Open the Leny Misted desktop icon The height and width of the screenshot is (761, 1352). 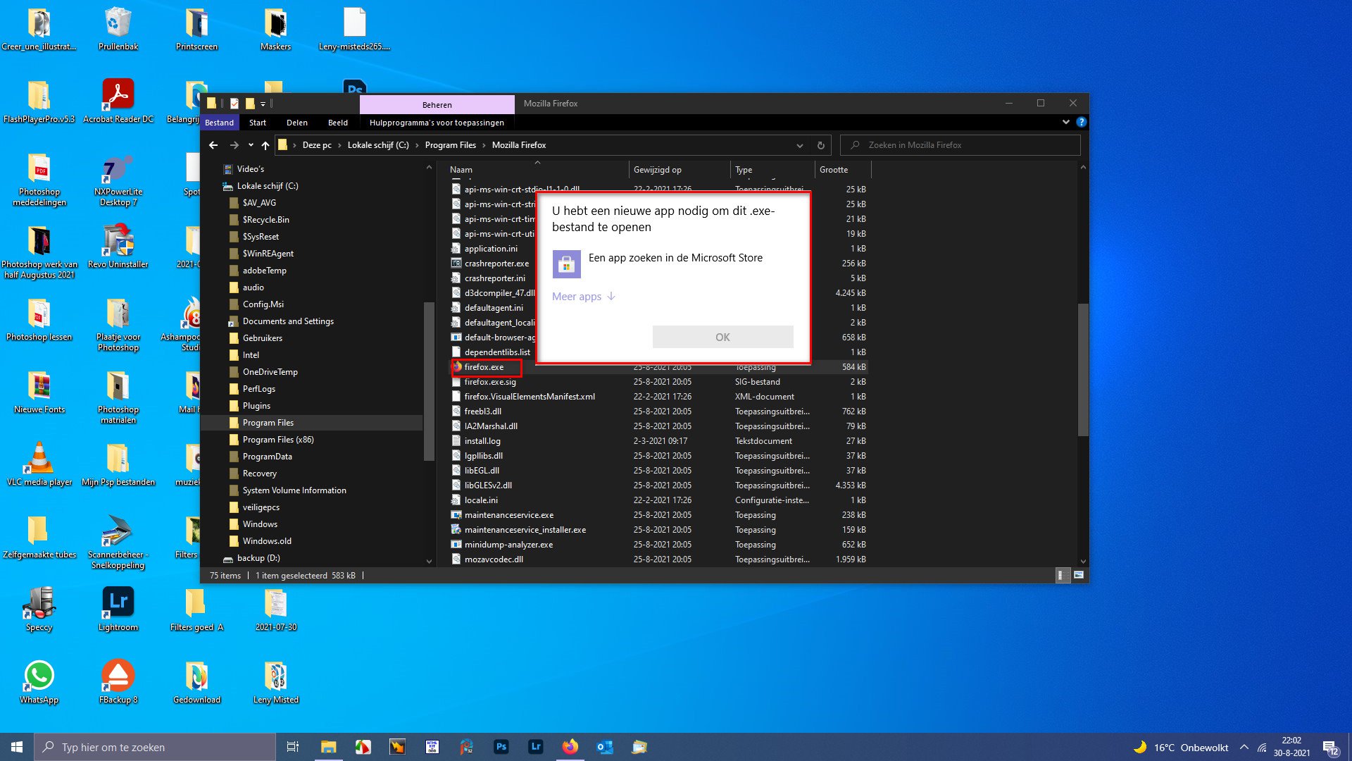[275, 682]
